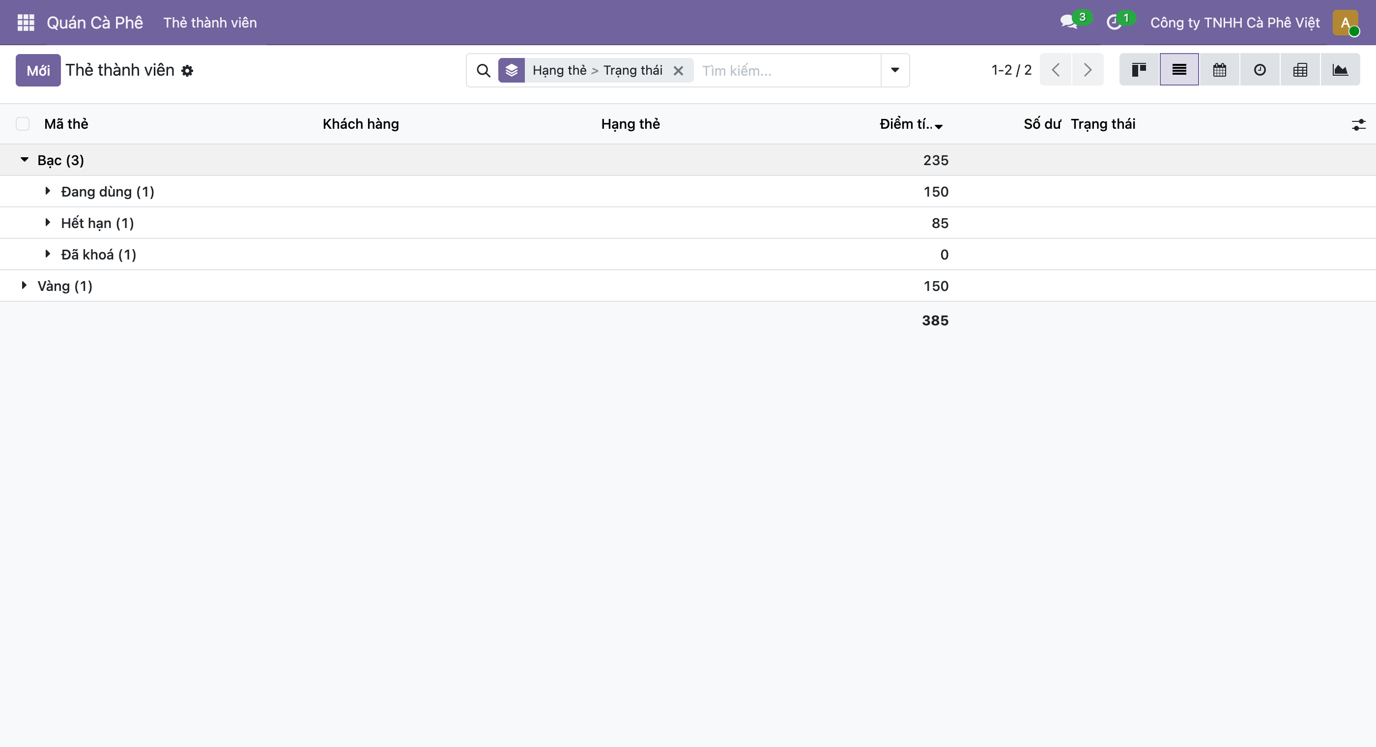Open the activities clock icon

coord(1114,23)
